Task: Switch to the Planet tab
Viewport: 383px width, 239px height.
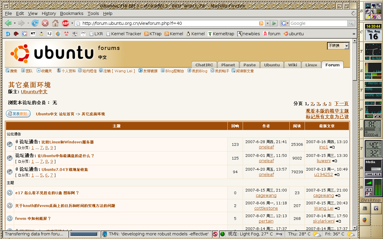Action: tap(228, 65)
